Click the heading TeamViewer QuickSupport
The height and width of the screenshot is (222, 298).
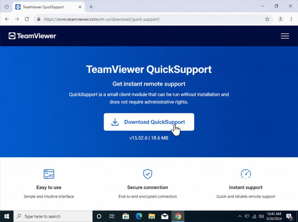click(149, 69)
